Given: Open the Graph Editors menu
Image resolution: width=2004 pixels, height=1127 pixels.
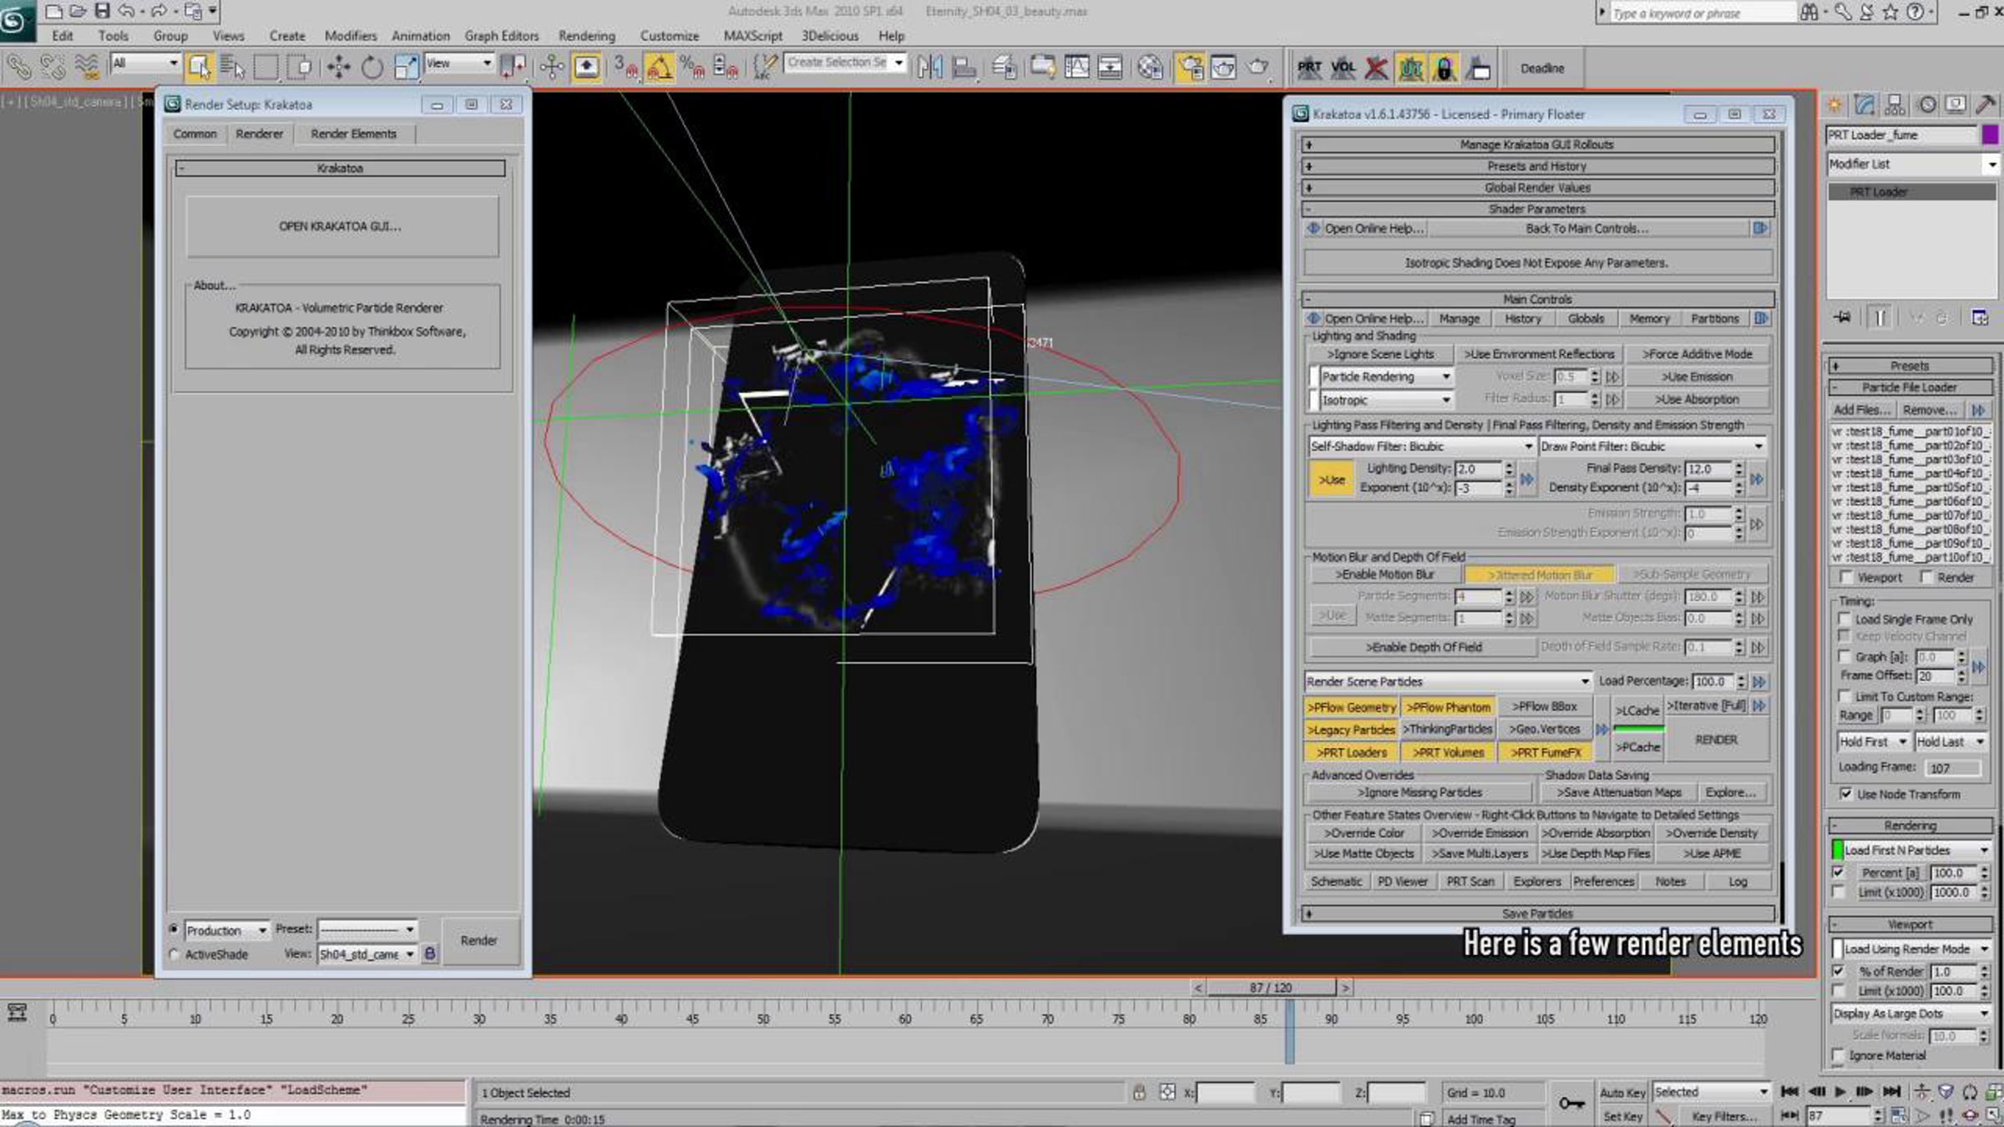Looking at the screenshot, I should tap(501, 36).
